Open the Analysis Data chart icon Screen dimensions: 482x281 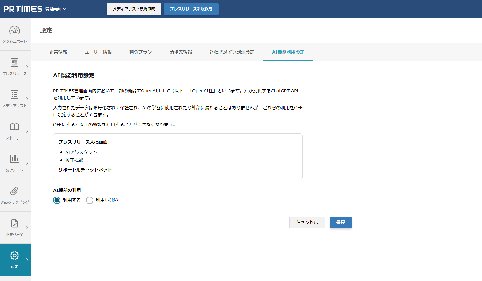click(15, 159)
